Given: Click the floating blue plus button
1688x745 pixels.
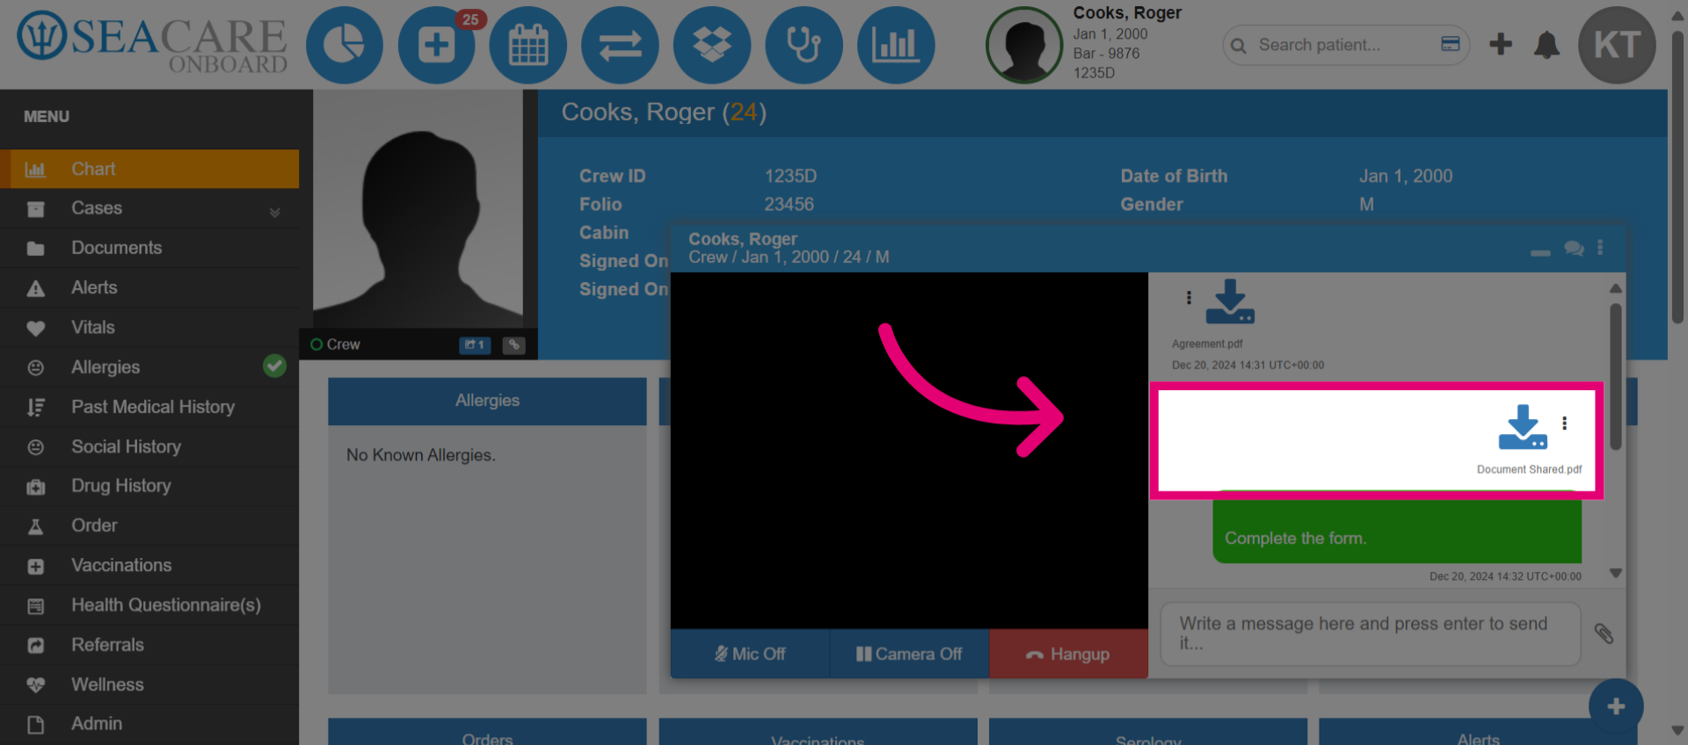Looking at the screenshot, I should pyautogui.click(x=1616, y=706).
